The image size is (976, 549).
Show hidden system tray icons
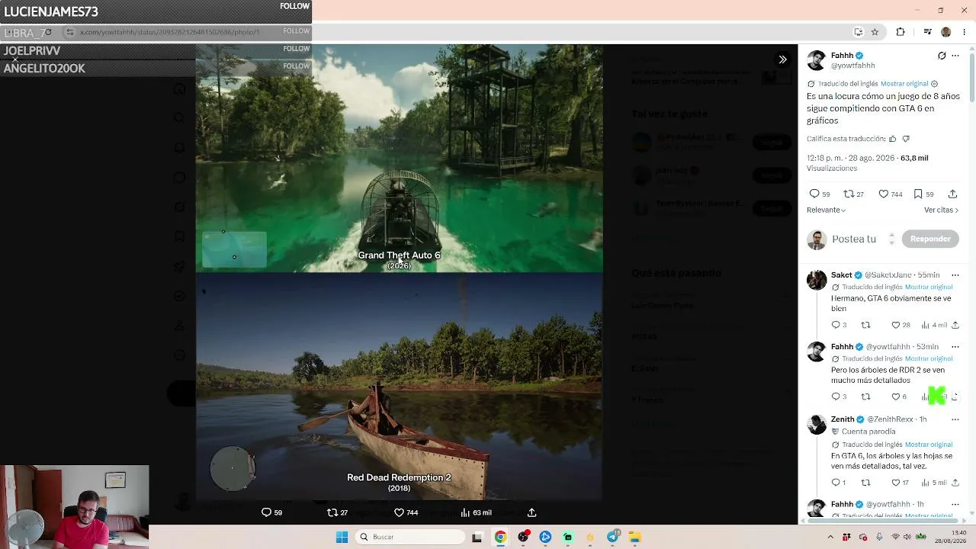pyautogui.click(x=830, y=537)
